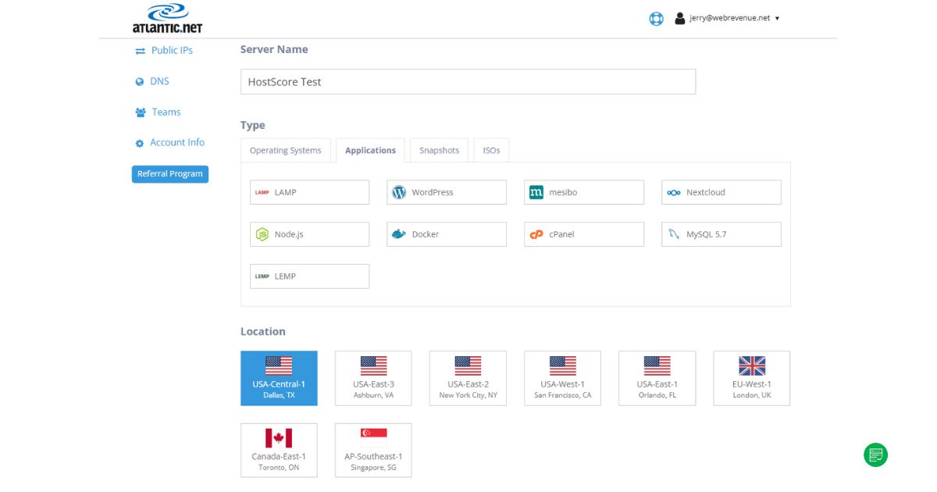This screenshot has width=937, height=492.
Task: Click the Docker whale icon
Action: 399,234
